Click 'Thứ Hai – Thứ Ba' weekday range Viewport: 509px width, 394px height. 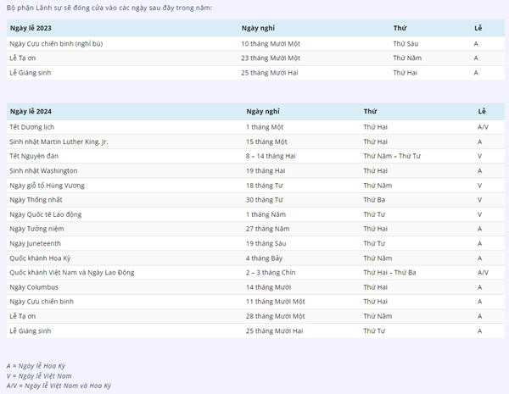click(x=389, y=273)
